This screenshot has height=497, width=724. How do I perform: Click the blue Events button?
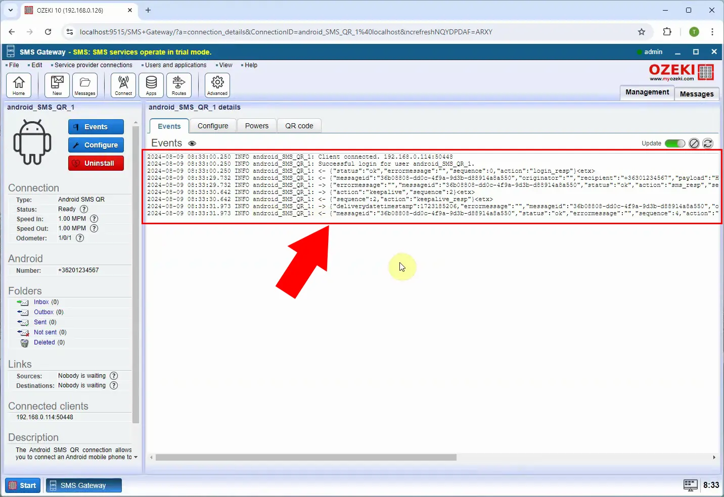pyautogui.click(x=96, y=127)
